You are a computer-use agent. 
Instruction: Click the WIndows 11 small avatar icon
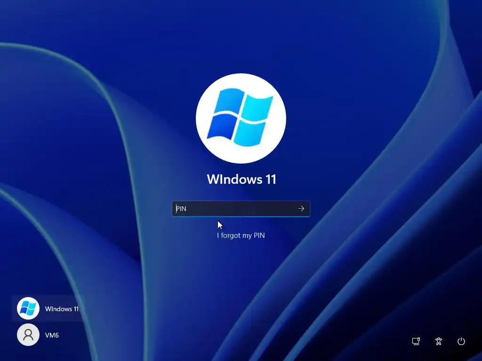28,308
